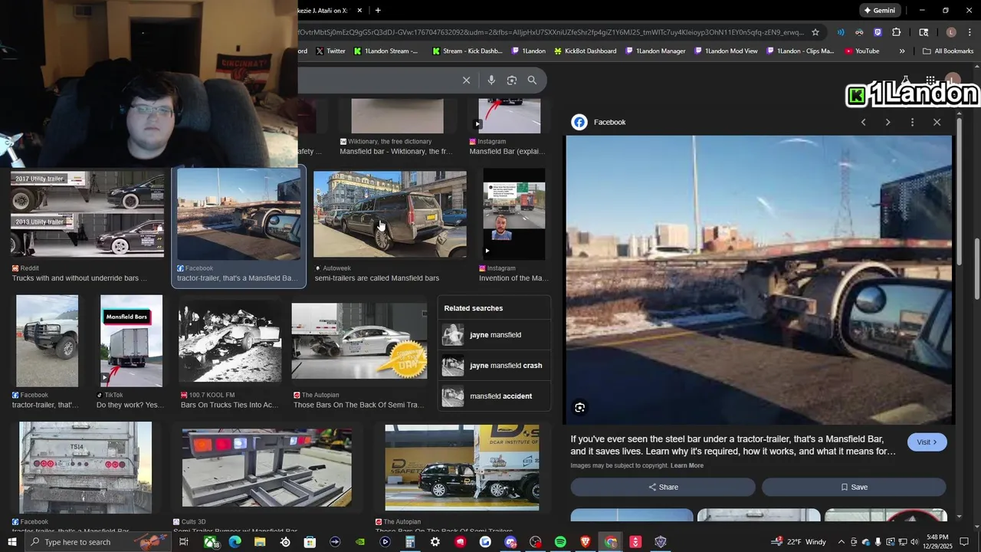The image size is (981, 552).
Task: Click the page vertical scrollbar
Action: [x=976, y=268]
